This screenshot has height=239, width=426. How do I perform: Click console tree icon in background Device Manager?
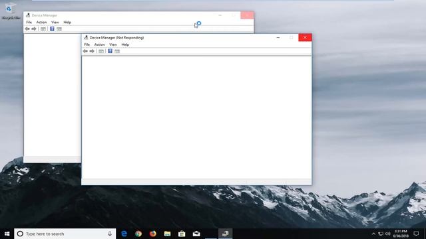coord(43,29)
